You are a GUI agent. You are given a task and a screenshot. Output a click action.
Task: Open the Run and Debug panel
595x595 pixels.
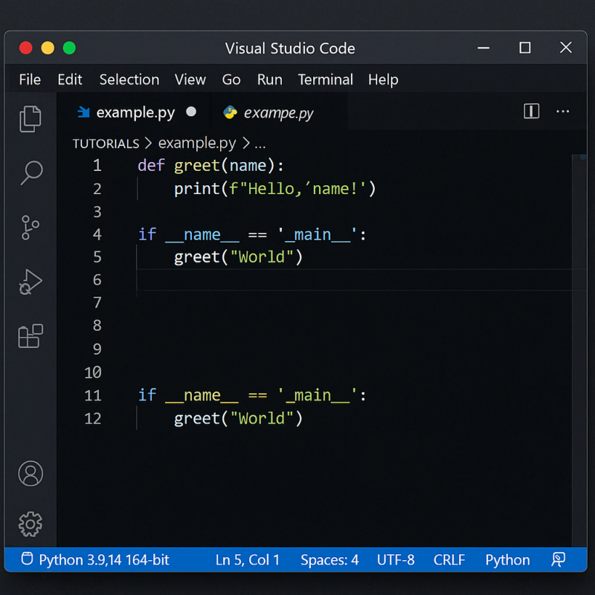coord(30,282)
